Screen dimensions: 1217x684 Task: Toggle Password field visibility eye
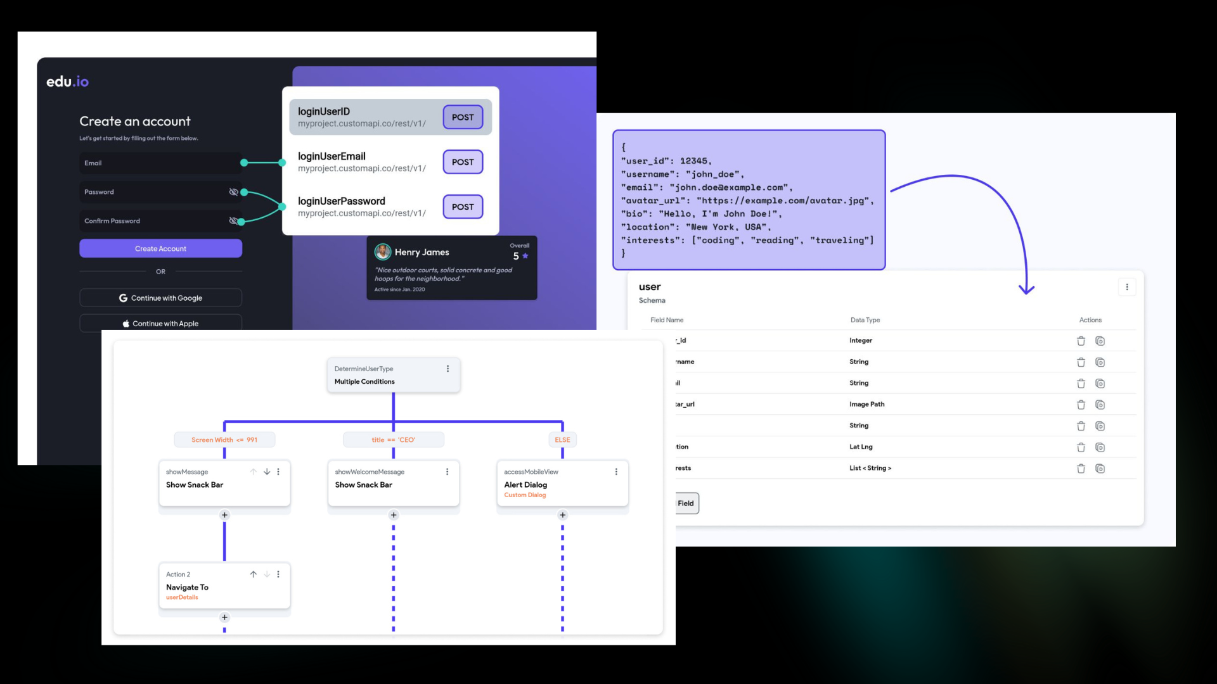tap(233, 192)
